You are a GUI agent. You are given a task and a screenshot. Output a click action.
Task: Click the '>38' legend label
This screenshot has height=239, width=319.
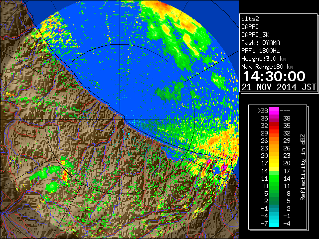pyautogui.click(x=263, y=111)
